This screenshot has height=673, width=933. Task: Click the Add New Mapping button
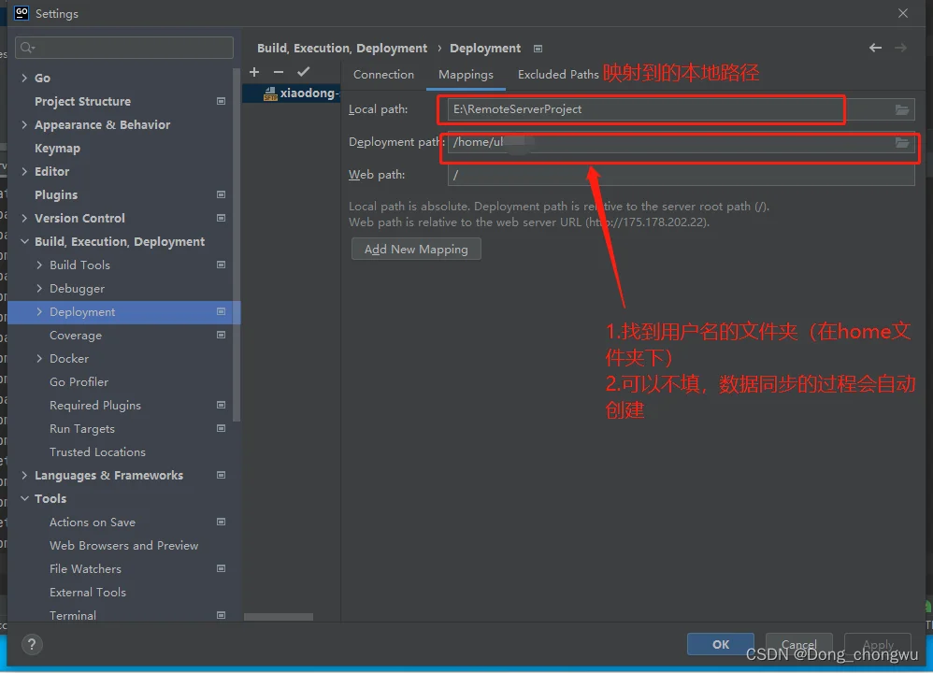416,250
